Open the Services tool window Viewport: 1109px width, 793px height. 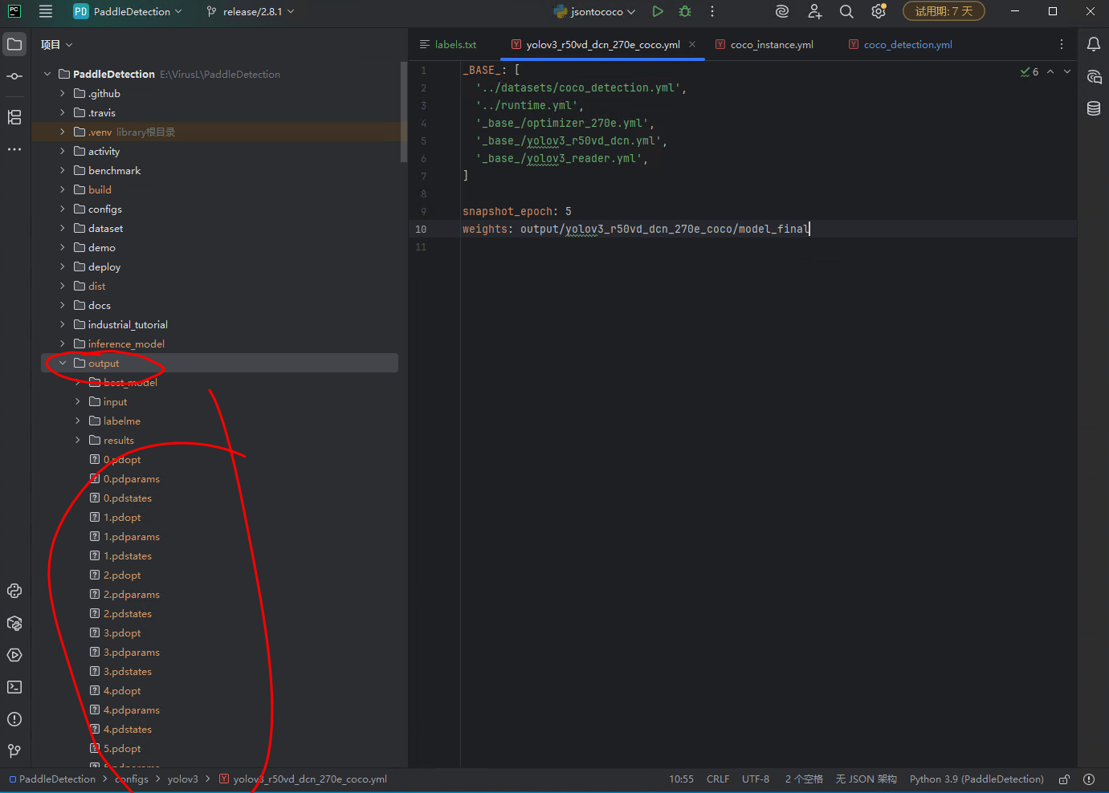point(14,655)
